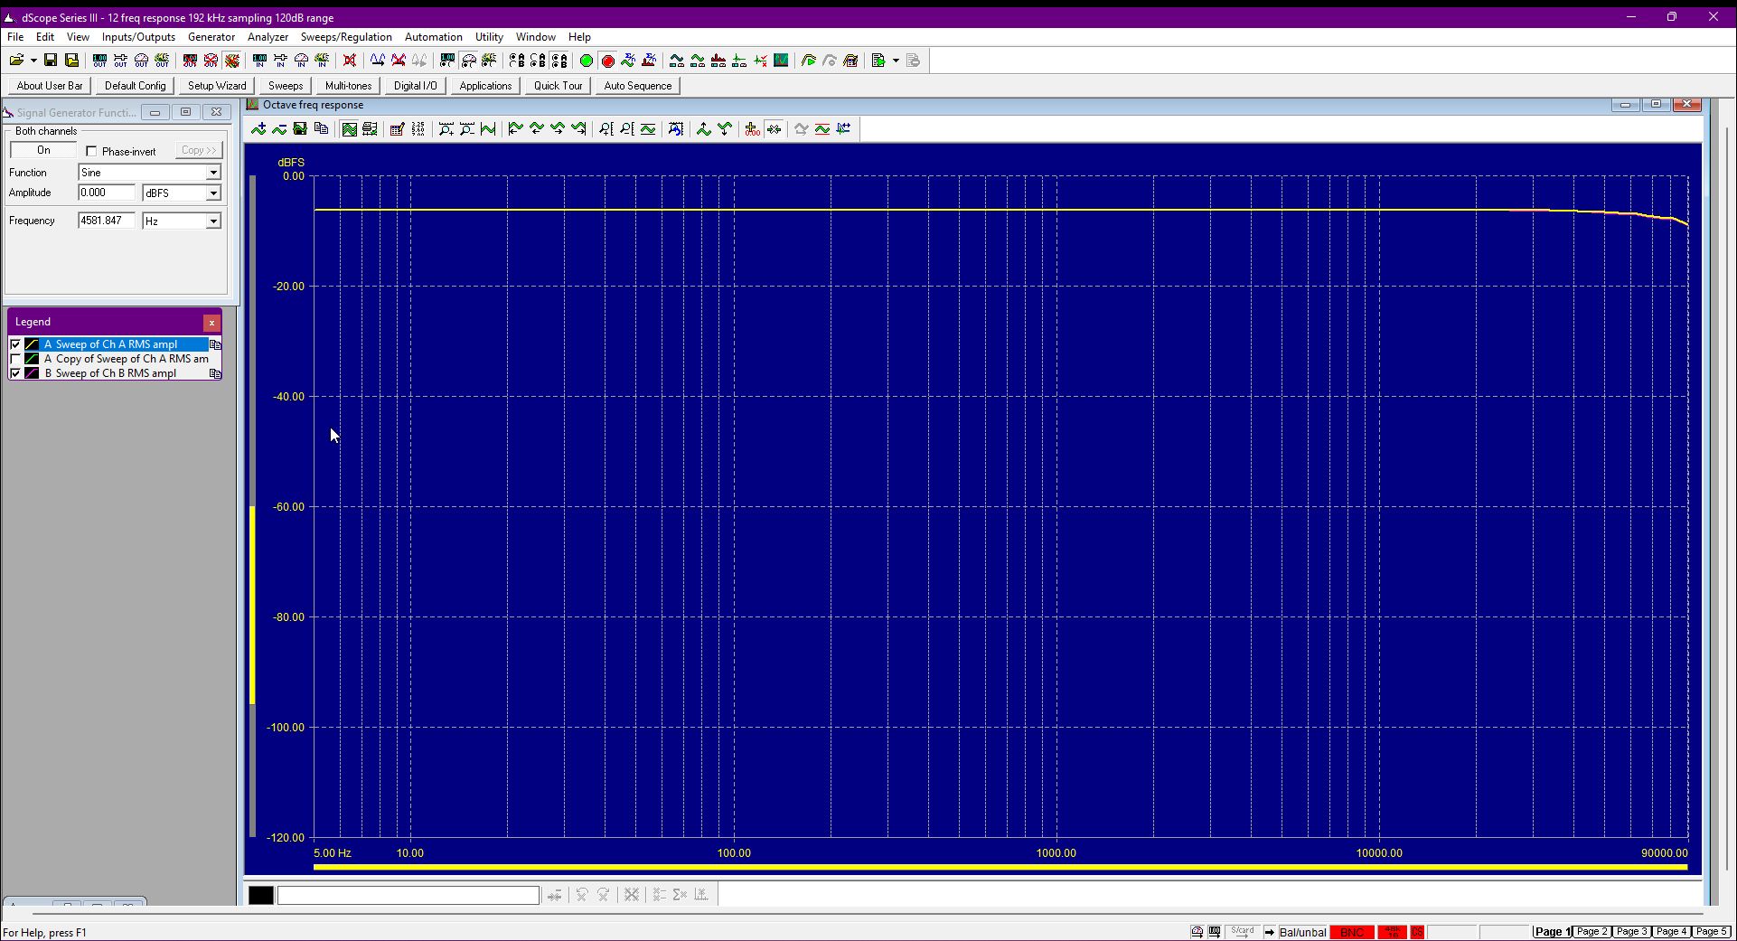This screenshot has height=941, width=1737.
Task: Click the Multi-tones button
Action: [348, 86]
